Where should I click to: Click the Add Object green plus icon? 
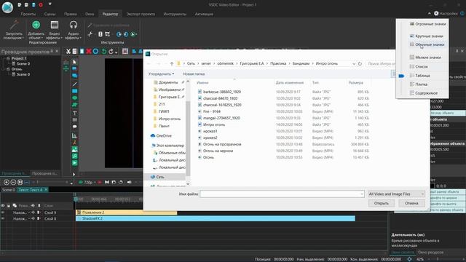pyautogui.click(x=36, y=25)
